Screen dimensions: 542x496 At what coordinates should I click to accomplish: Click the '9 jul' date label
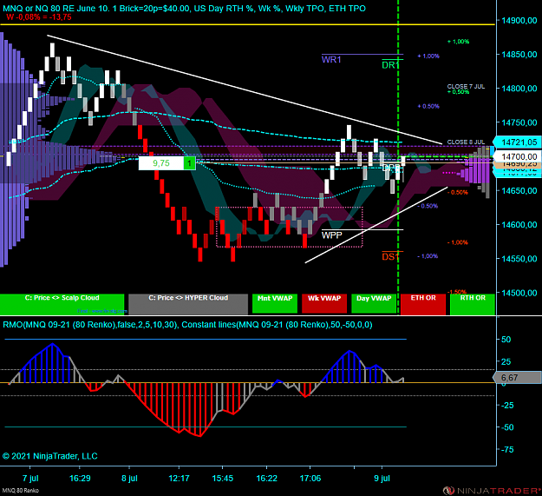point(382,479)
